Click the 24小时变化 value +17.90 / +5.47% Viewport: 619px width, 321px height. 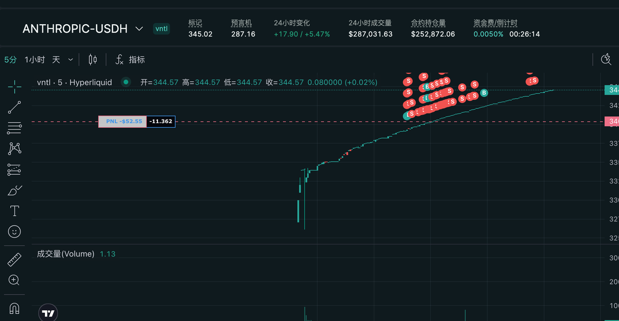point(301,35)
